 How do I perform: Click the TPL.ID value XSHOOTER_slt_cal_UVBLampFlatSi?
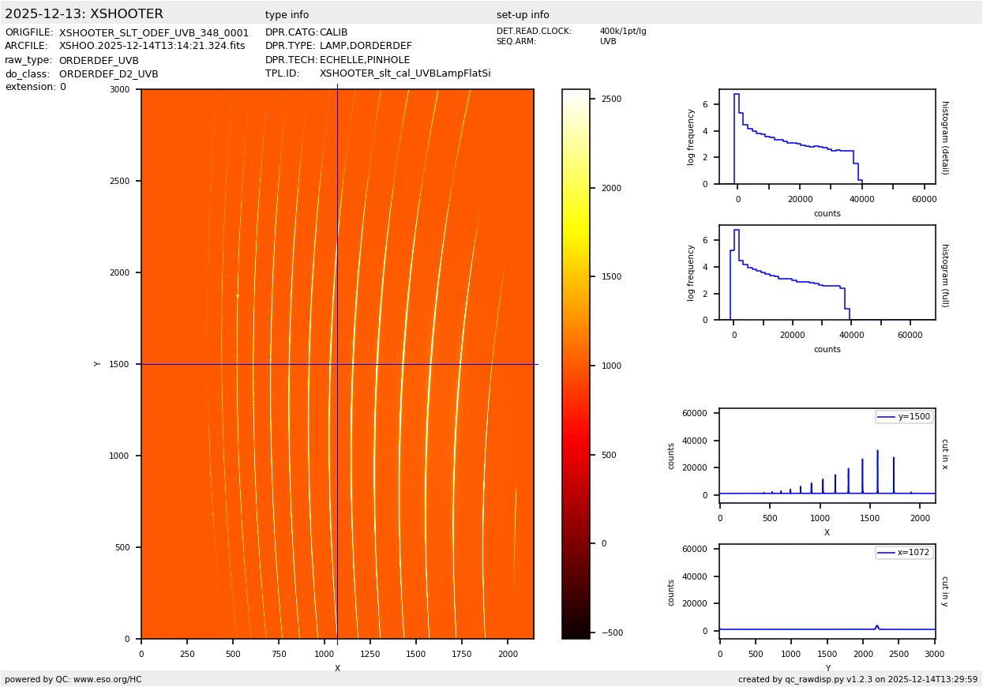(405, 73)
